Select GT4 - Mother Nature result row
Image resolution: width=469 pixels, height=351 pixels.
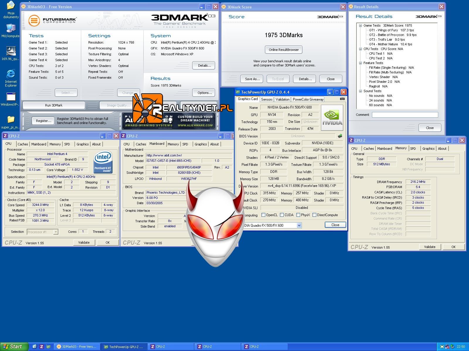[390, 44]
